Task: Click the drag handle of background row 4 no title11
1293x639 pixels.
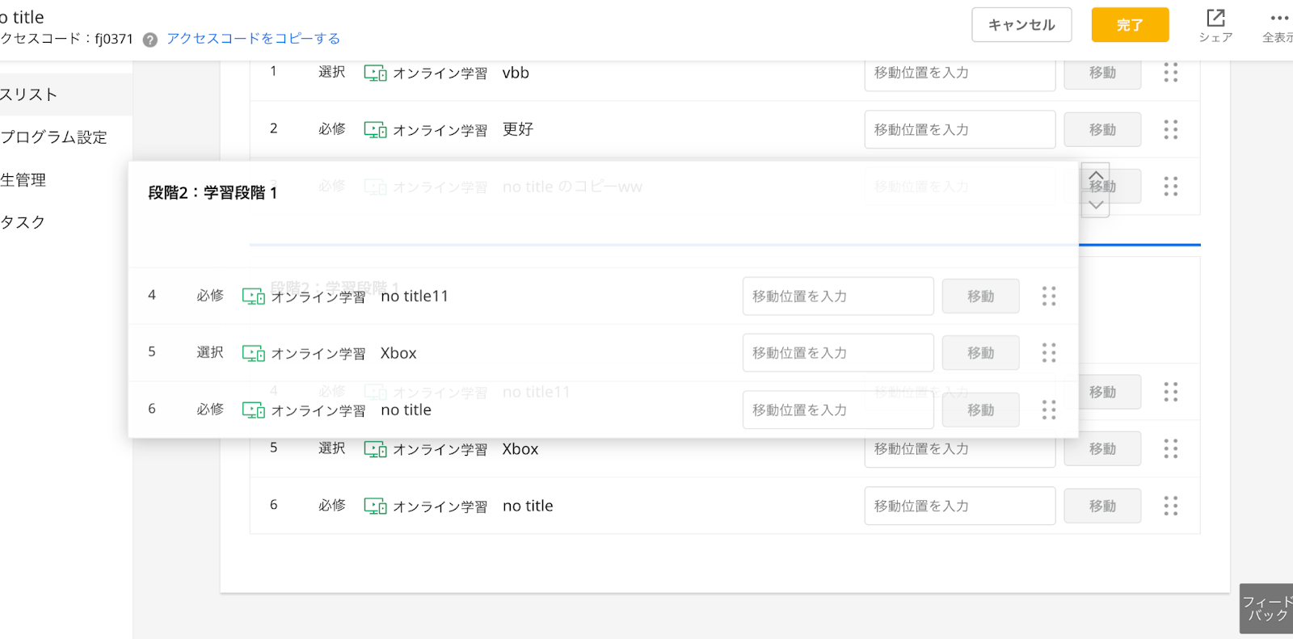Action: click(1171, 392)
